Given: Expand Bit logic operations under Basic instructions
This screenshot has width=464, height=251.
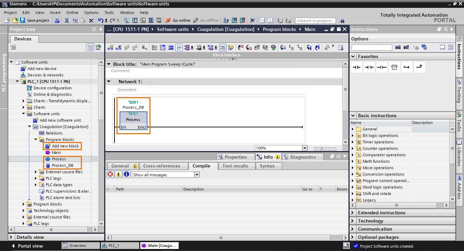Looking at the screenshot, I should 353,135.
